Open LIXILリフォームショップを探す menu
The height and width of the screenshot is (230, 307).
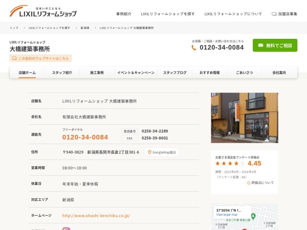coord(168,14)
